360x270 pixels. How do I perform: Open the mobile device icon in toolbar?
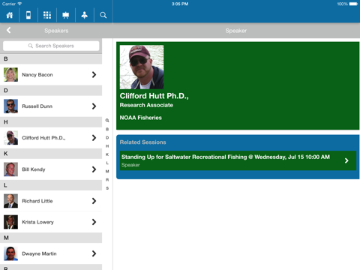click(28, 15)
